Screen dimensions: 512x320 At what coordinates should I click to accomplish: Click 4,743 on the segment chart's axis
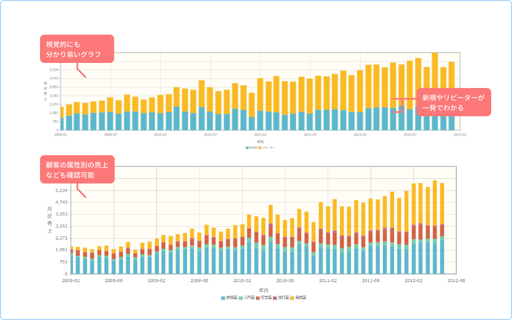(x=61, y=202)
